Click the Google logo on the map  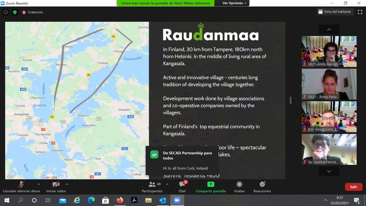[50, 177]
